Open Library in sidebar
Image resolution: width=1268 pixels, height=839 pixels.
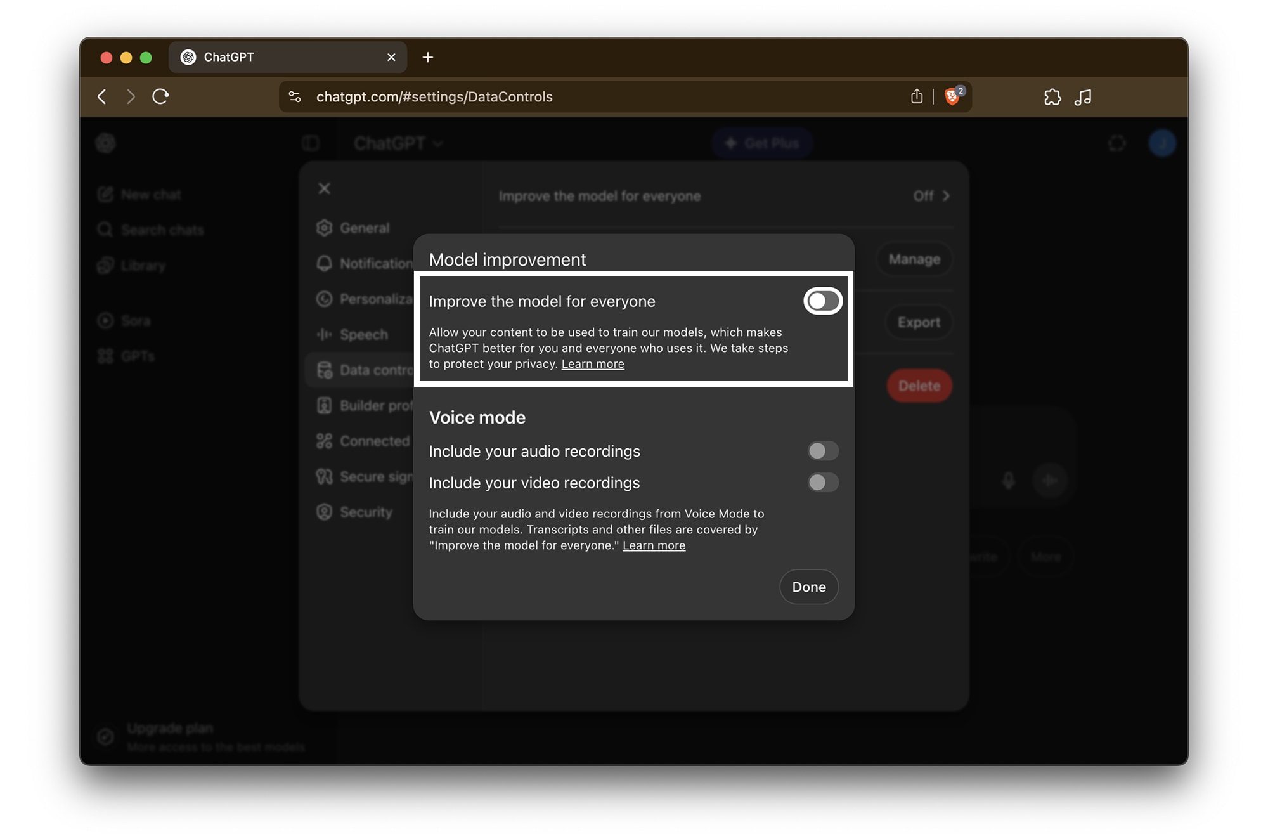point(132,266)
